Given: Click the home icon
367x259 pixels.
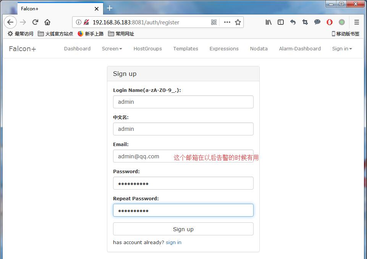Looking at the screenshot, I should pyautogui.click(x=47, y=22).
